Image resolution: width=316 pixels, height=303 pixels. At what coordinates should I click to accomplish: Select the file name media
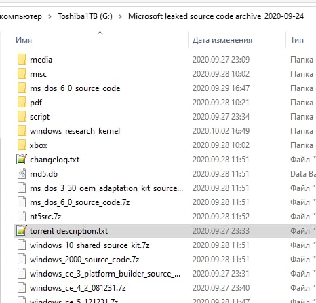(x=41, y=60)
